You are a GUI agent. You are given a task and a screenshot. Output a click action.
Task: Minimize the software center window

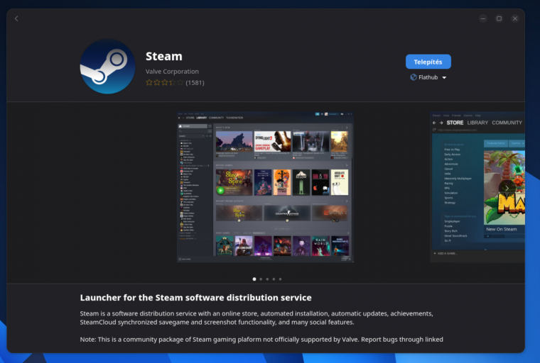(x=483, y=18)
